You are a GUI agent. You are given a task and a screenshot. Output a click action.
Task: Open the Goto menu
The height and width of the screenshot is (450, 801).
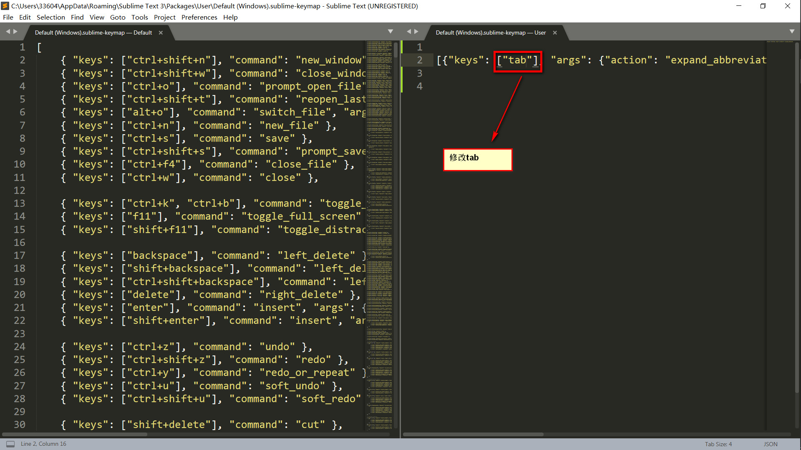pyautogui.click(x=118, y=17)
